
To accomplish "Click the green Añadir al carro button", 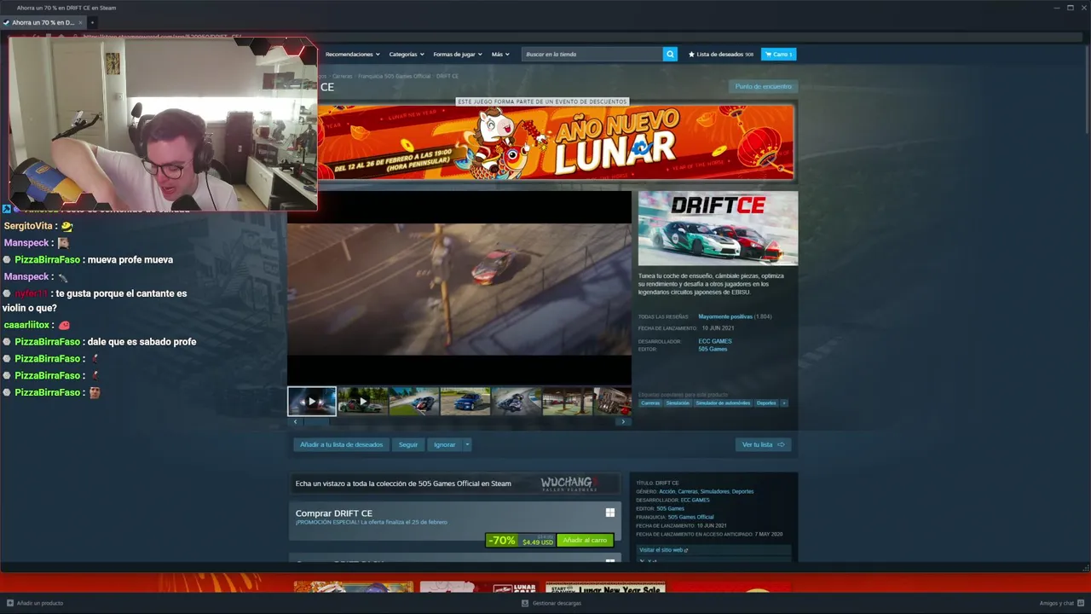I will coord(585,540).
